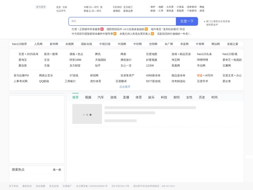Screen dimensions: 253x190
Task: Switch to the 汽车 feed tab
Action: click(101, 97)
